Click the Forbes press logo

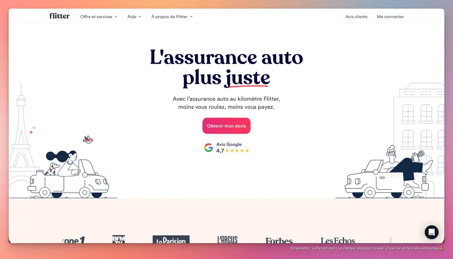pos(279,241)
